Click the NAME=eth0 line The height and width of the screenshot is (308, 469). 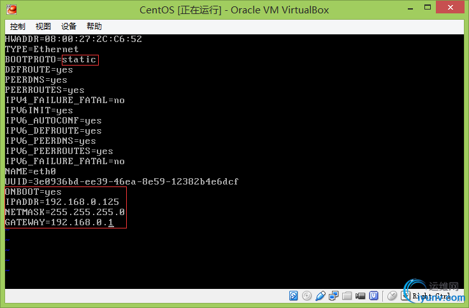pos(31,171)
